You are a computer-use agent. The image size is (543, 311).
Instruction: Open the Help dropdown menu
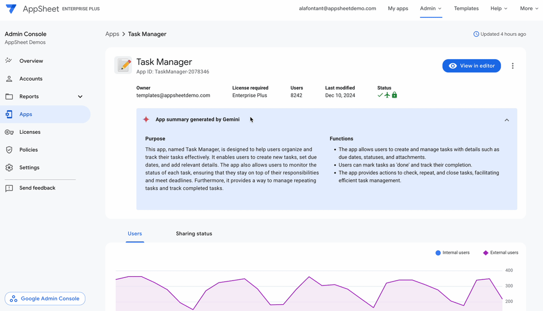point(499,9)
